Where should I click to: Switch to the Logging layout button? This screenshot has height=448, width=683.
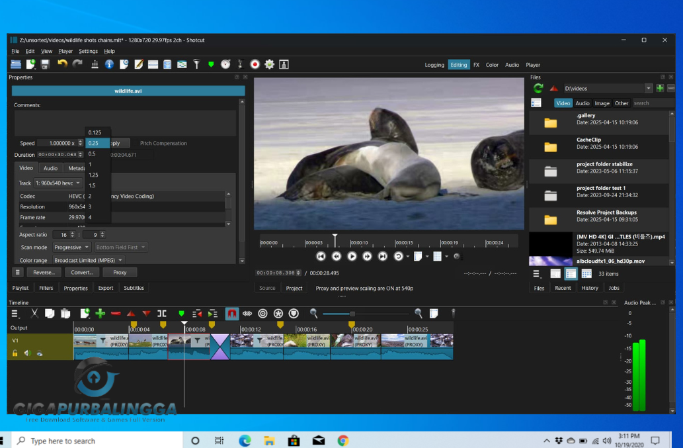[434, 65]
